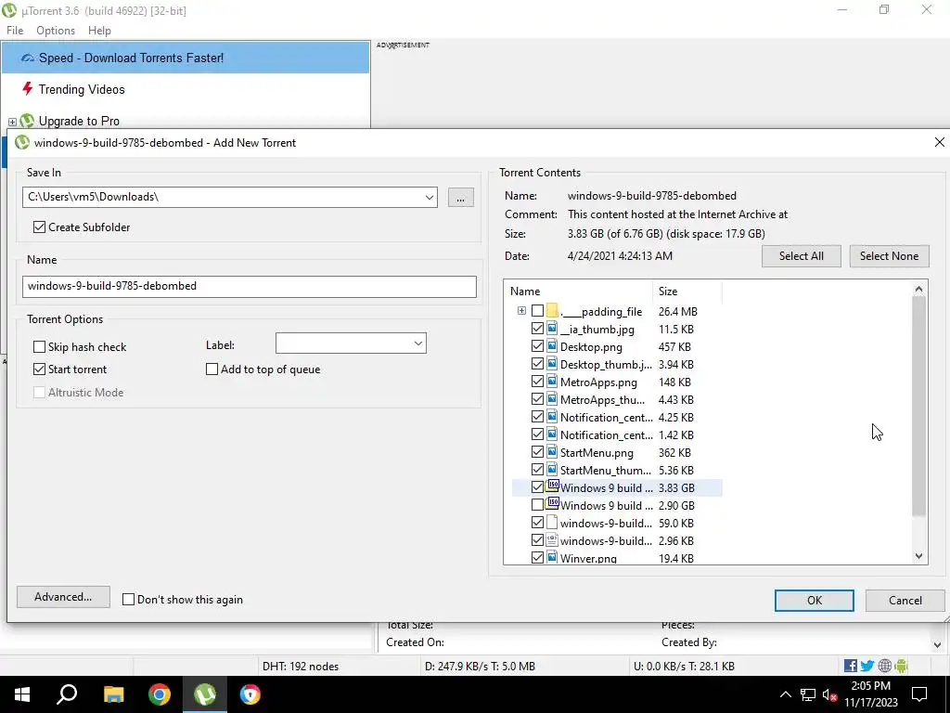The height and width of the screenshot is (713, 950).
Task: Click the lightning icon beside Trending Videos
Action: 27,89
